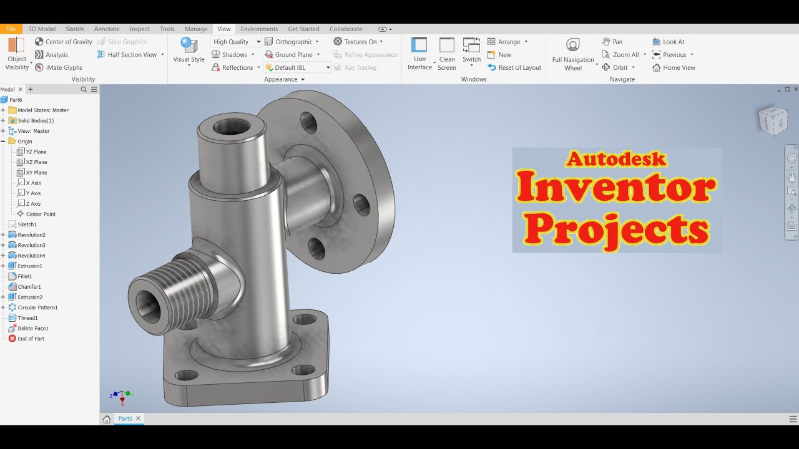Viewport: 799px width, 449px height.
Task: Open the Inspect ribbon tab
Action: click(x=140, y=29)
